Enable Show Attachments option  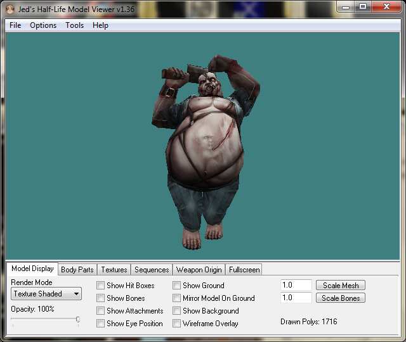pyautogui.click(x=101, y=311)
